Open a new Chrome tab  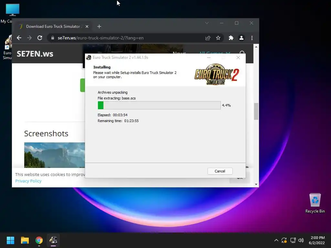click(x=99, y=26)
